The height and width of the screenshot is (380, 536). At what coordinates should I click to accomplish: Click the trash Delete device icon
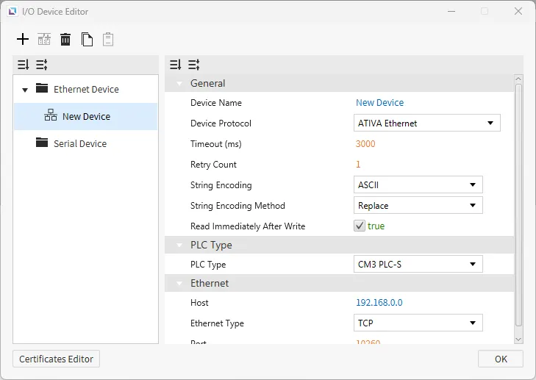[x=65, y=40]
